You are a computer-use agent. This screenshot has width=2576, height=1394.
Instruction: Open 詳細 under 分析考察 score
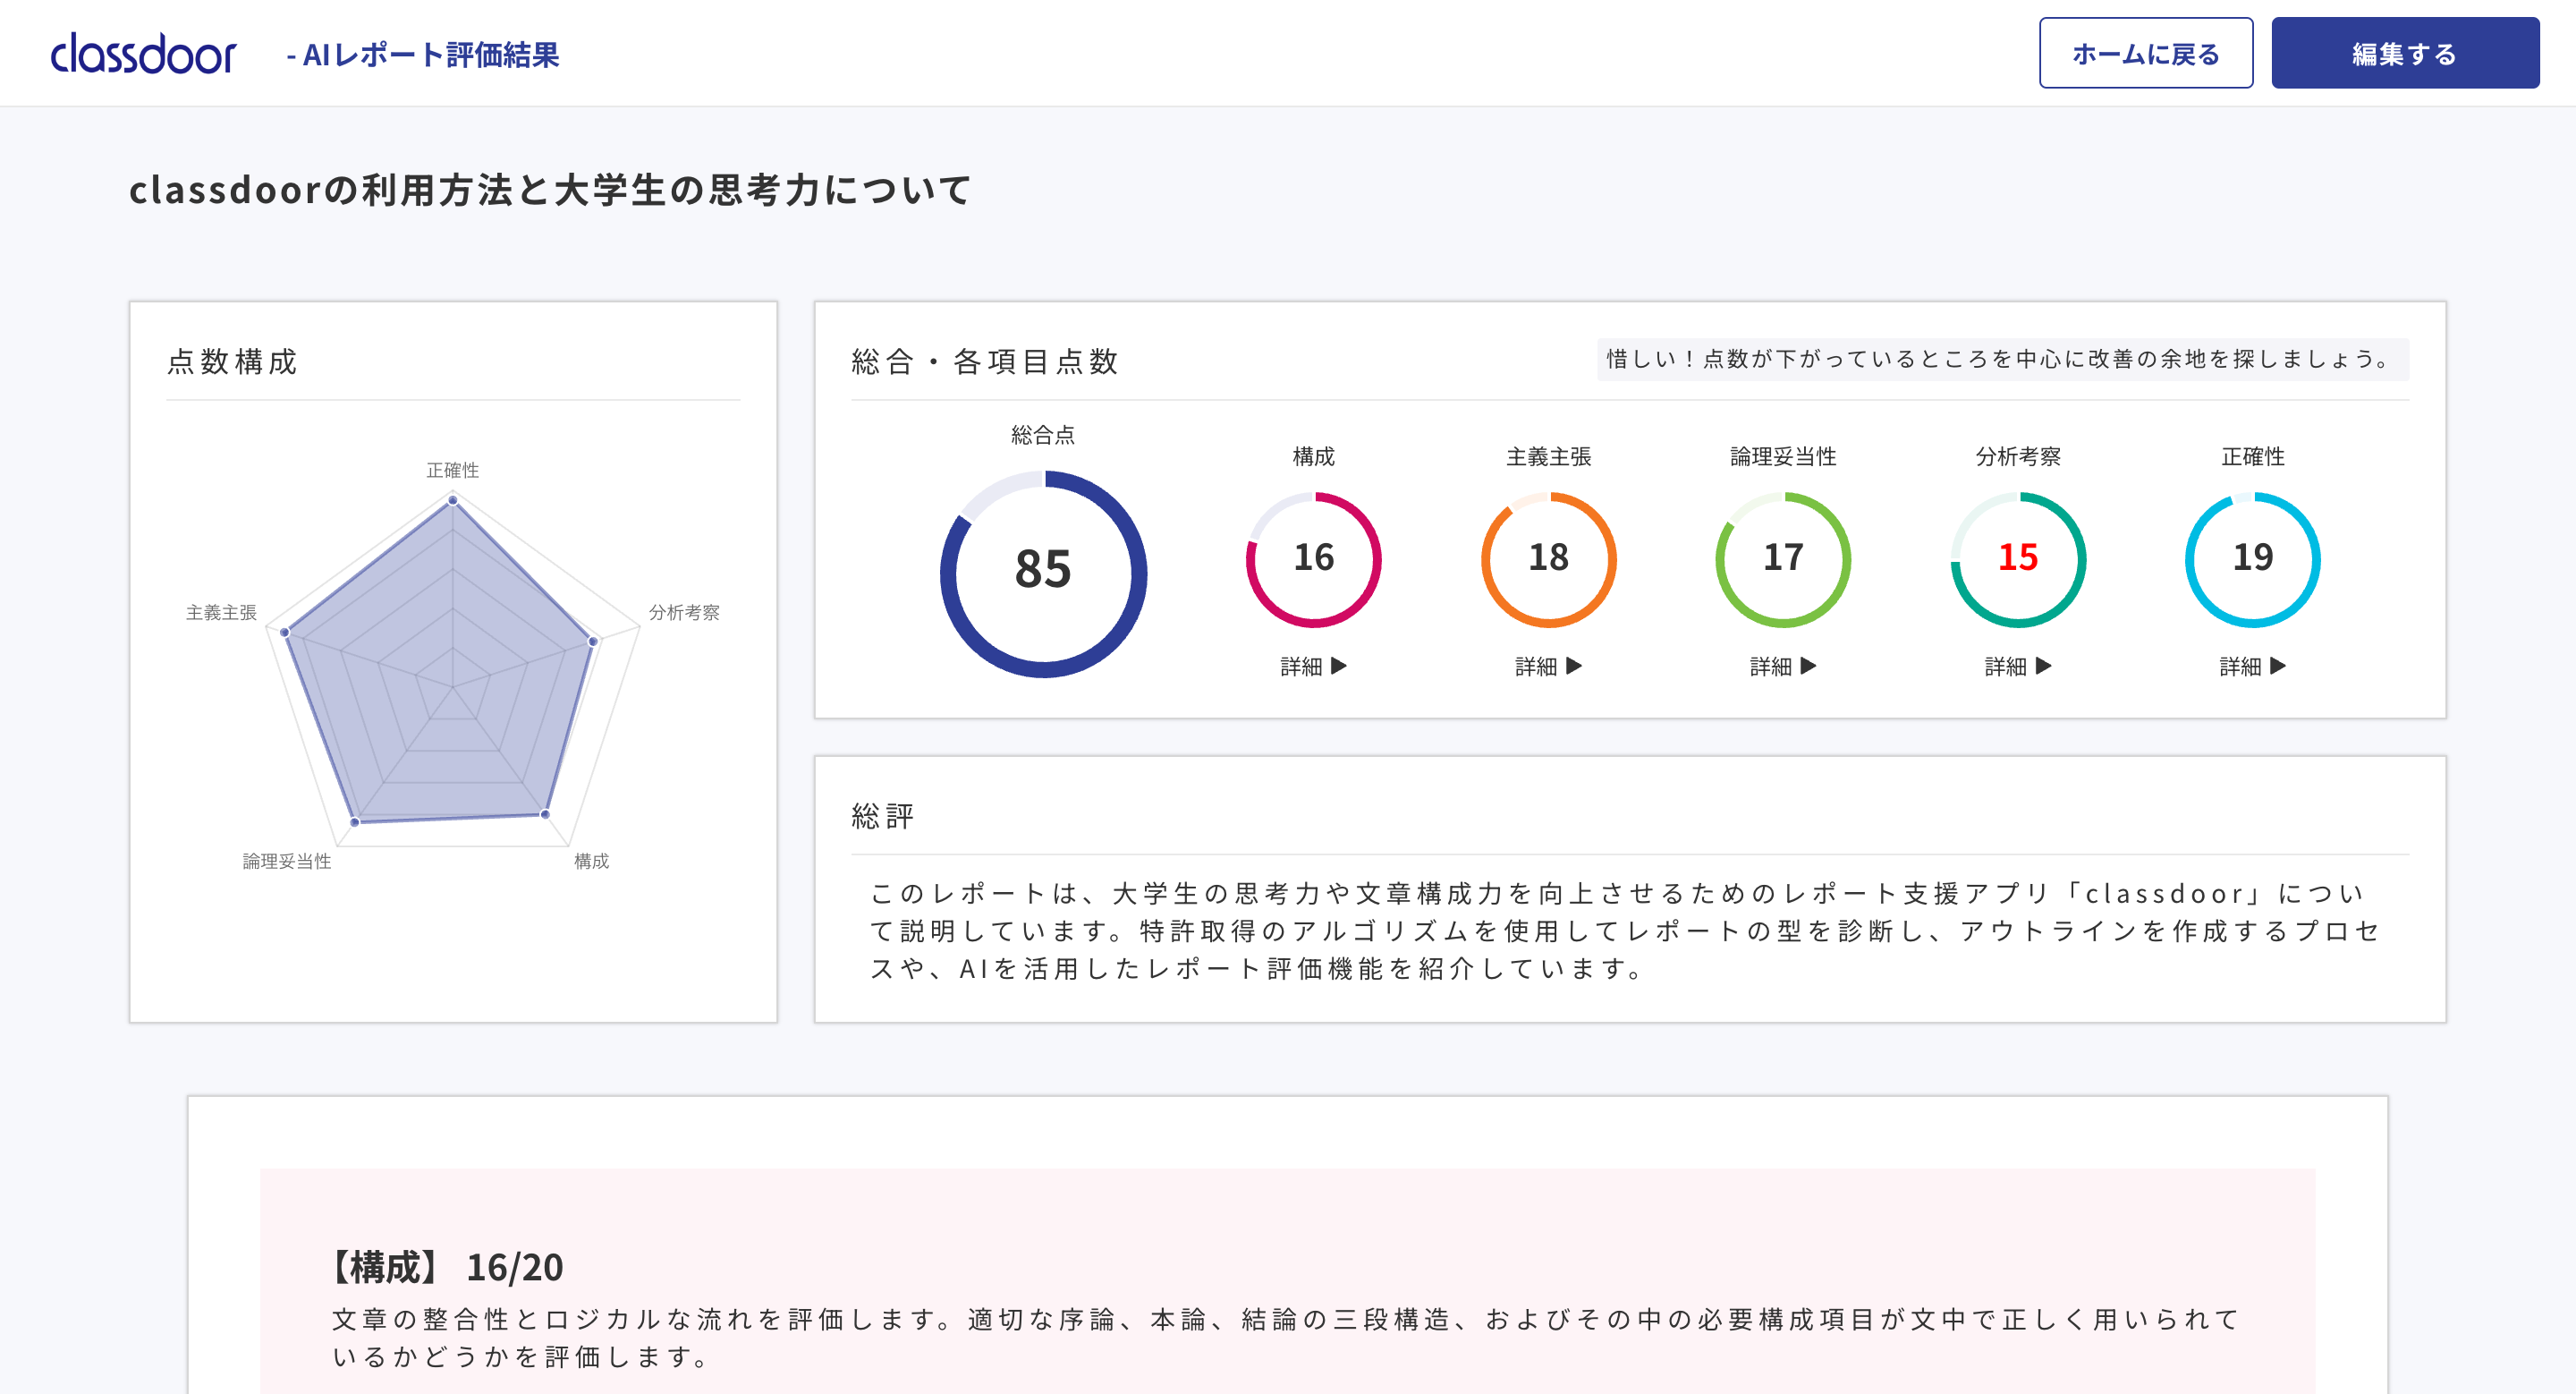(x=2017, y=666)
